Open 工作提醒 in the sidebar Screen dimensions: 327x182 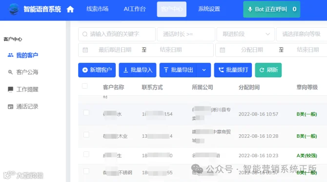pyautogui.click(x=23, y=90)
